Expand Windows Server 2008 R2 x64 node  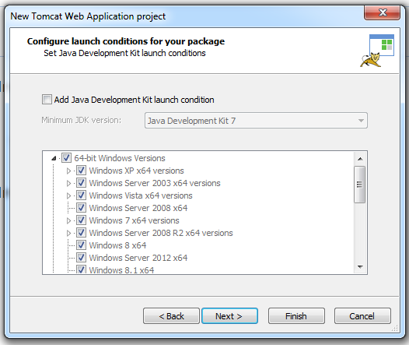coord(68,233)
